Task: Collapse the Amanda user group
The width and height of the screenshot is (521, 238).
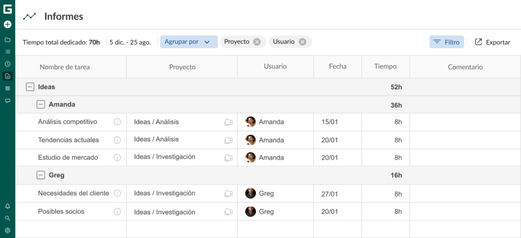Action: coord(41,105)
